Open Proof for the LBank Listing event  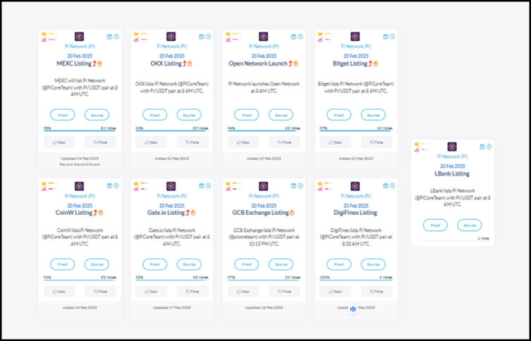[435, 225]
